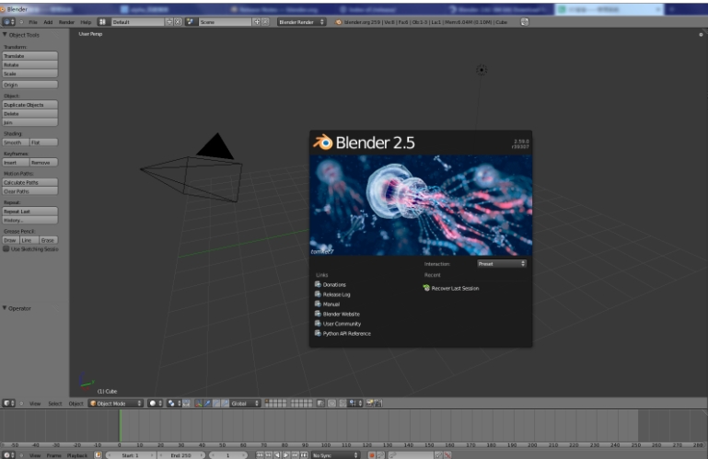
Task: Select the first layer button in layer grid
Action: point(267,401)
